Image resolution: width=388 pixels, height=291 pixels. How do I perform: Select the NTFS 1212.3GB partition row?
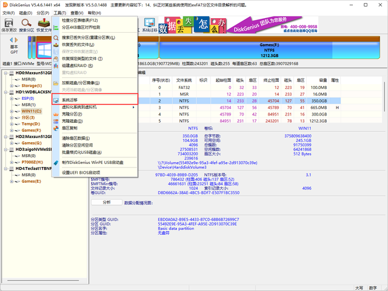239,121
